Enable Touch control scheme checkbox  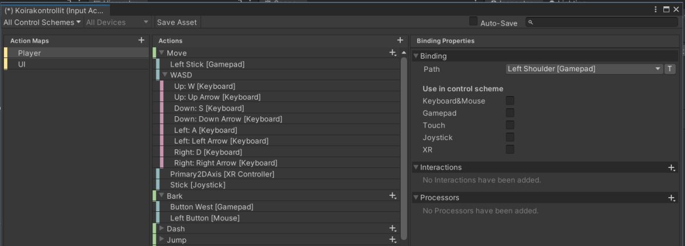(510, 125)
